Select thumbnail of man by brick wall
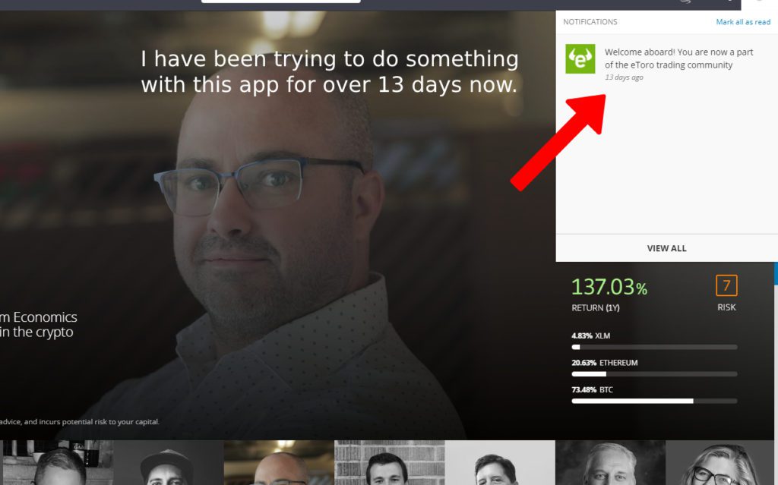 390,463
